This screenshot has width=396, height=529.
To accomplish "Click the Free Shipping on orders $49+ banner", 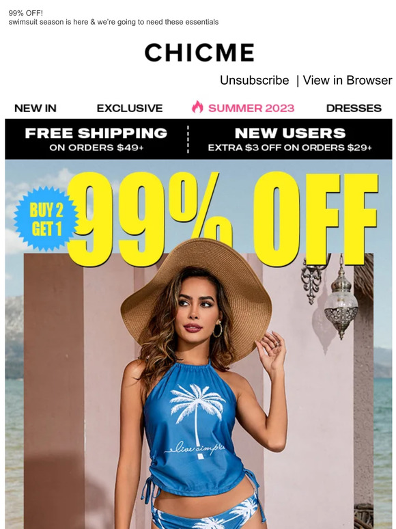I will click(x=96, y=139).
